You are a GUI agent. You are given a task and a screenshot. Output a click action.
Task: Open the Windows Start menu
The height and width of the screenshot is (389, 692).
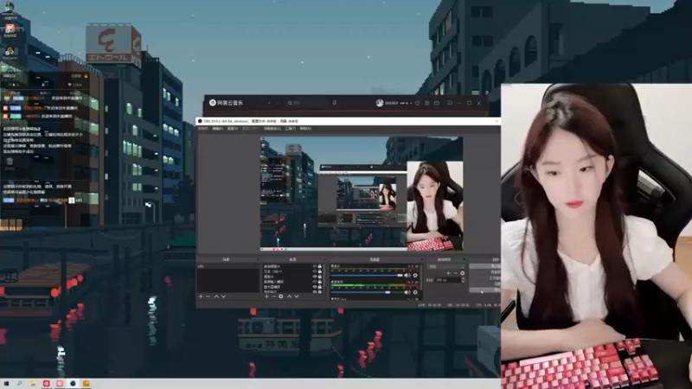pos(6,384)
